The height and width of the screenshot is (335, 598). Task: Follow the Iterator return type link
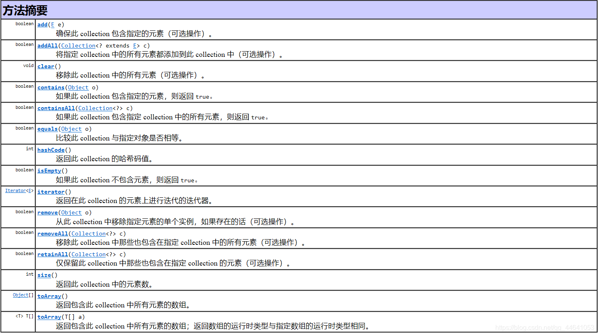(16, 190)
